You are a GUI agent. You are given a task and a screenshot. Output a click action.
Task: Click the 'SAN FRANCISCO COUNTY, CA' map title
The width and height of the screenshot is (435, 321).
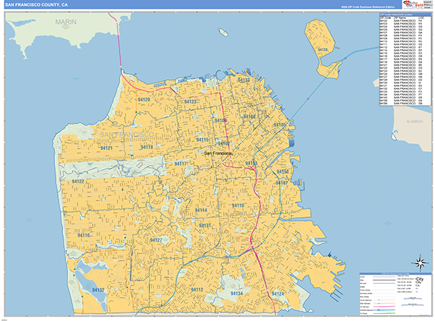pyautogui.click(x=36, y=5)
